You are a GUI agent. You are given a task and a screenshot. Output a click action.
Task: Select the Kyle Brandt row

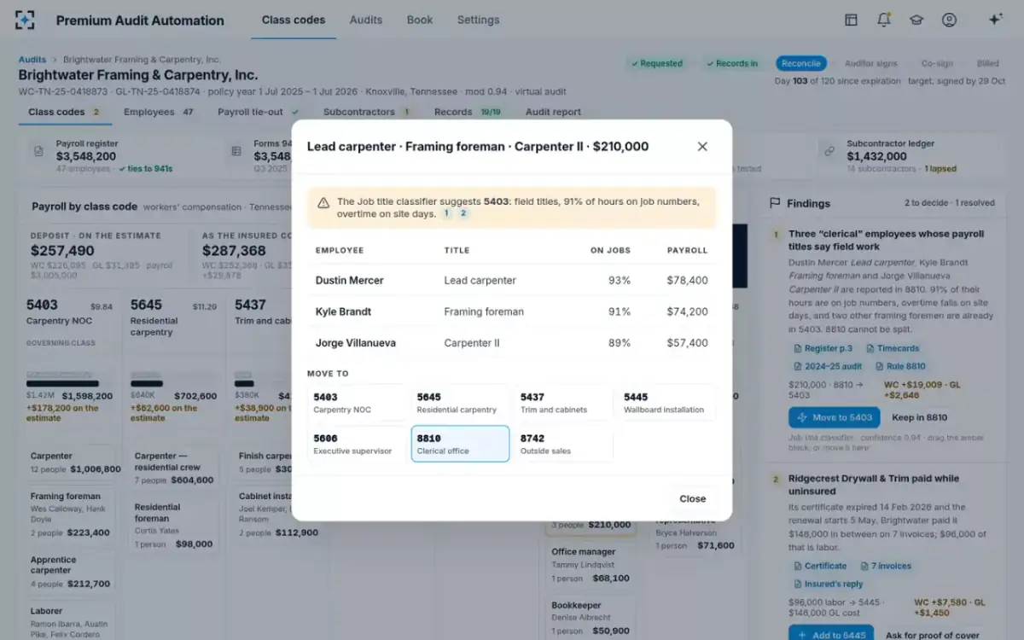pyautogui.click(x=511, y=311)
